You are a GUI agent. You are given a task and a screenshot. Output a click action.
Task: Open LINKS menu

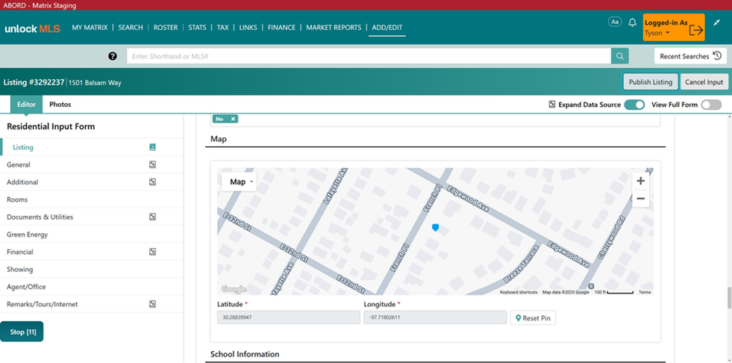click(x=248, y=28)
